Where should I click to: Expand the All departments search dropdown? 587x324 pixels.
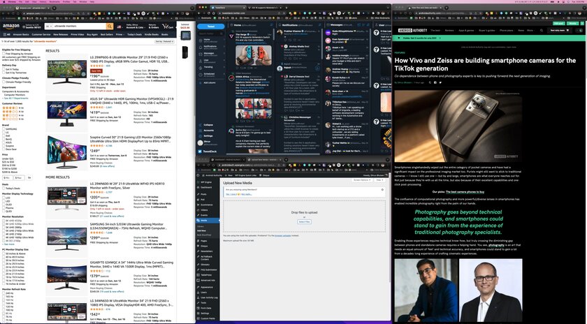(x=49, y=27)
